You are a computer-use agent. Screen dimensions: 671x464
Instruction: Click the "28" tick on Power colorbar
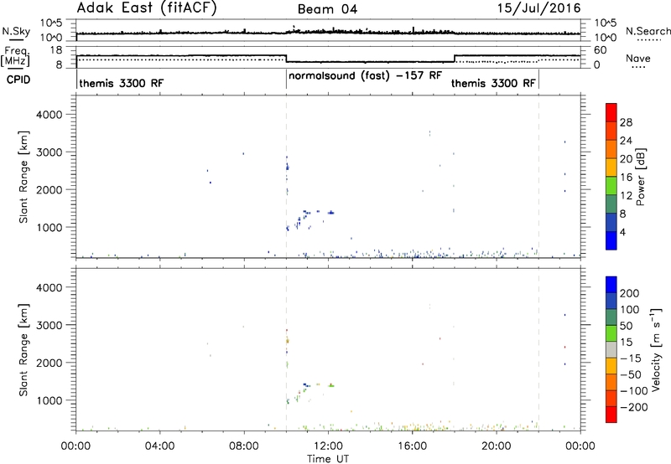click(626, 122)
